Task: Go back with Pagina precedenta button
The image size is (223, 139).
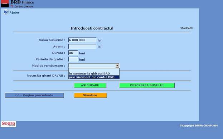Action: point(34,95)
